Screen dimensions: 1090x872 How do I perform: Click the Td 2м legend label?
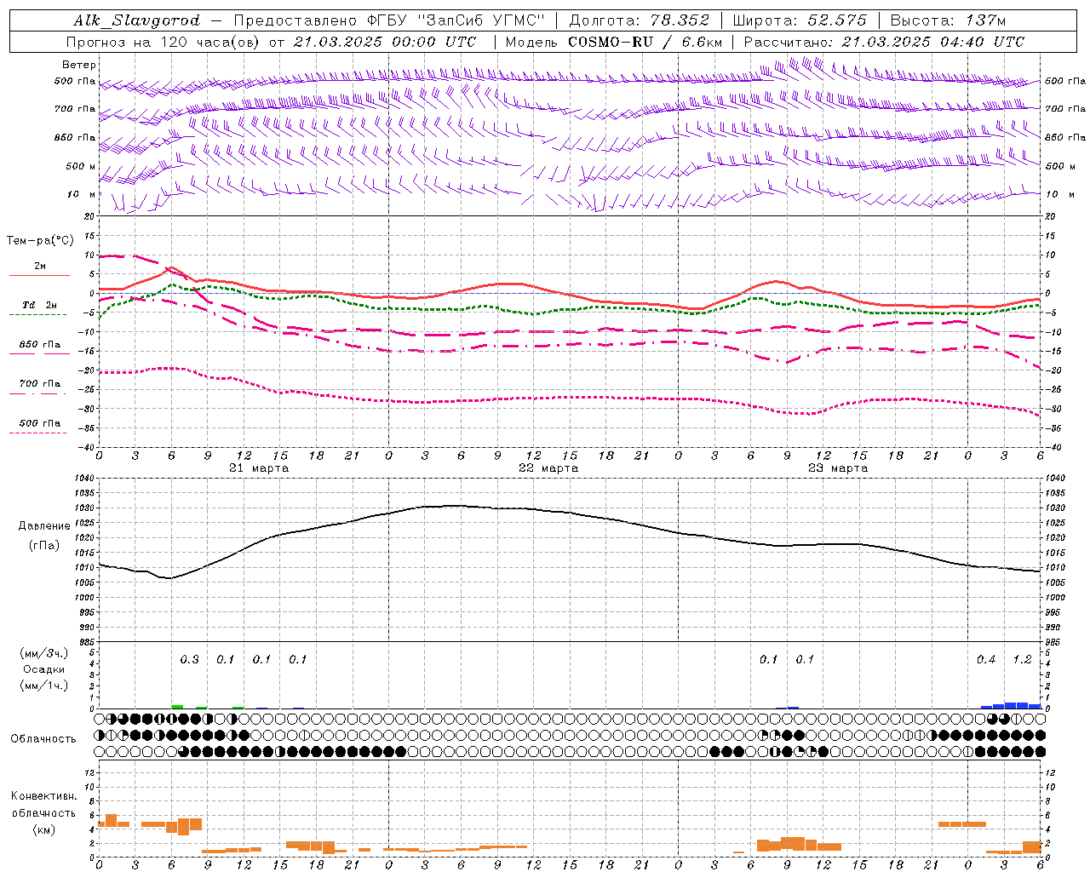pyautogui.click(x=40, y=305)
